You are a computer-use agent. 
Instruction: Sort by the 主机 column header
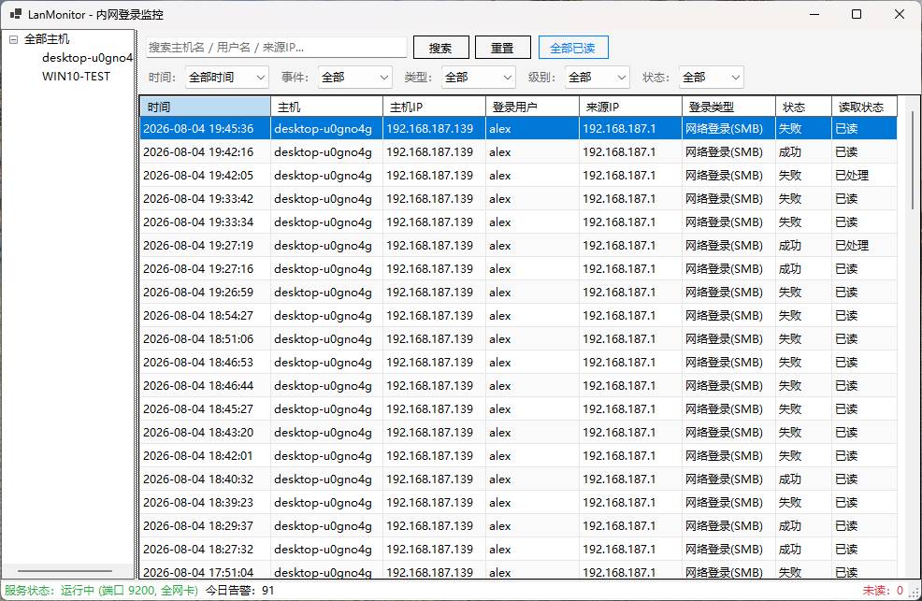[x=327, y=107]
